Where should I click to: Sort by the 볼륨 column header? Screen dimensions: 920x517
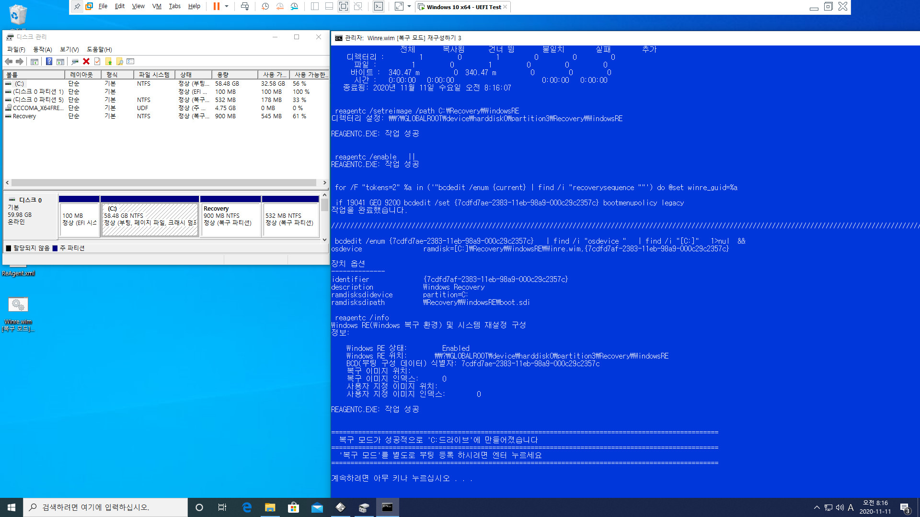click(34, 75)
